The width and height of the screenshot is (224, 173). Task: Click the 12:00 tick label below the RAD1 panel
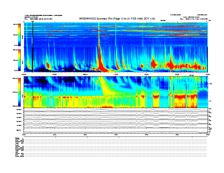[116, 74]
